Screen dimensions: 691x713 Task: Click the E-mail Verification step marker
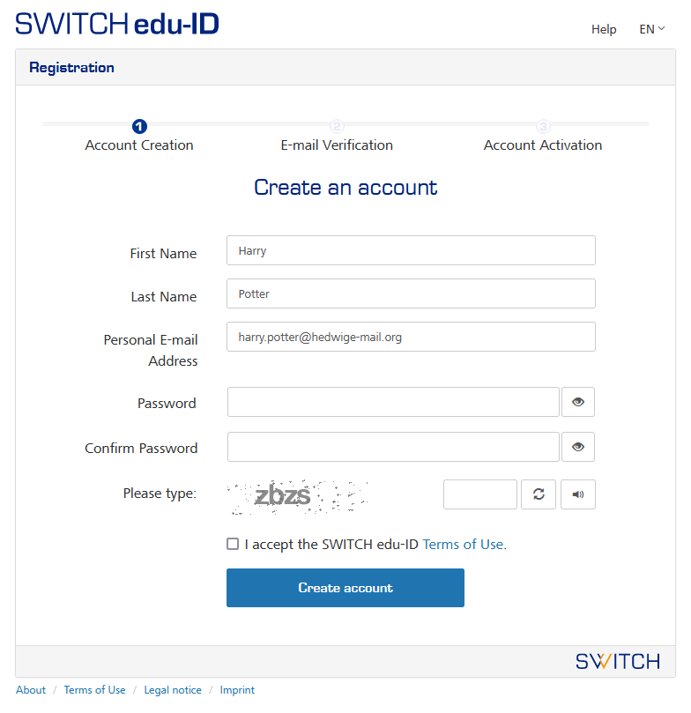point(337,127)
